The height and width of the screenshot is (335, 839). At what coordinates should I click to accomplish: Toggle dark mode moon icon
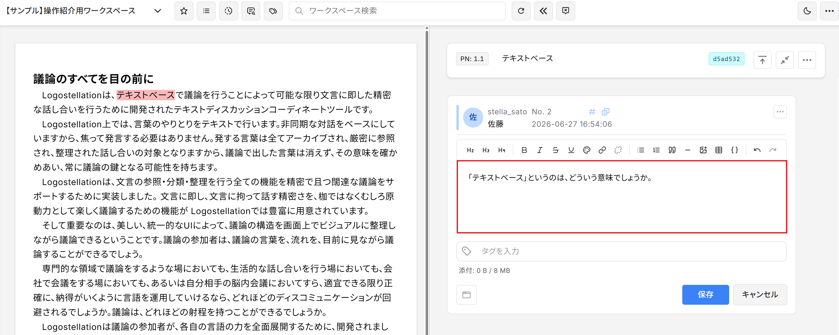point(807,11)
